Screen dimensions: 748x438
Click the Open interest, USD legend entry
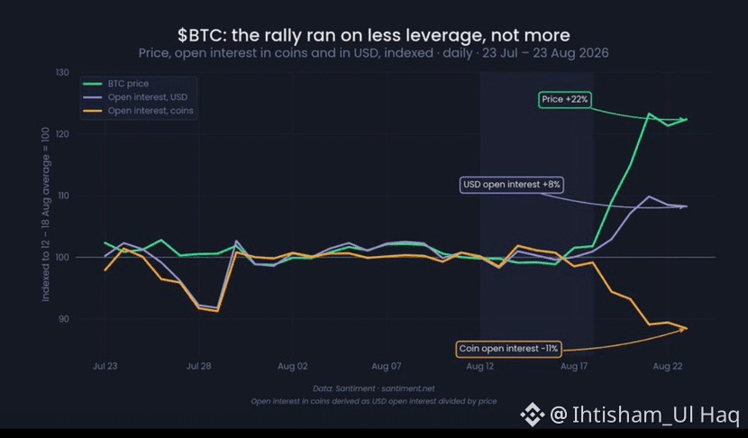[x=135, y=96]
